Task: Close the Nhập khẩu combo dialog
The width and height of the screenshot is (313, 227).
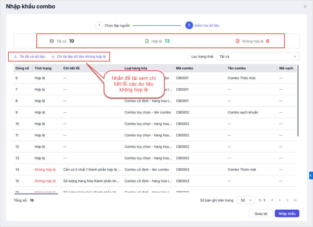Action: [305, 6]
